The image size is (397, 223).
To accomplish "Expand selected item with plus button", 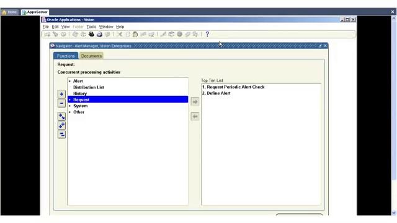I will pos(61,94).
